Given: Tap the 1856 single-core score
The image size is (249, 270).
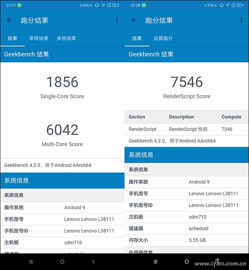Looking at the screenshot, I should (62, 82).
